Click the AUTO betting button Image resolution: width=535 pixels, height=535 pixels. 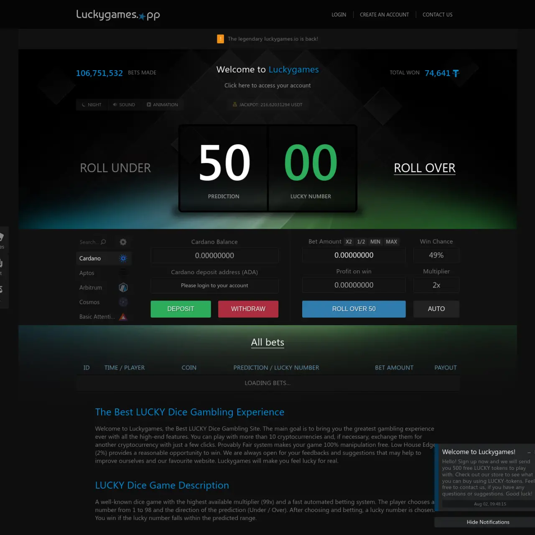436,309
